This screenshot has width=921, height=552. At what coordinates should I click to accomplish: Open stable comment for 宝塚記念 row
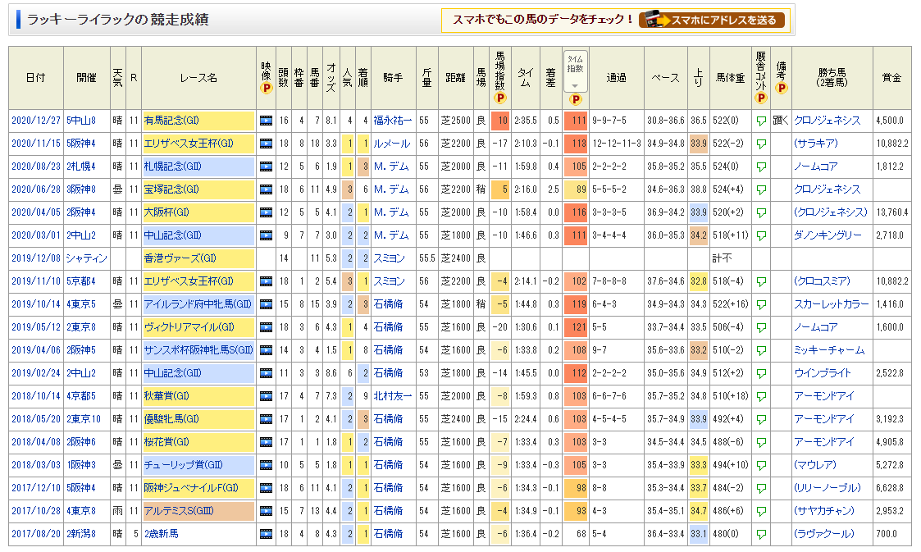761,189
